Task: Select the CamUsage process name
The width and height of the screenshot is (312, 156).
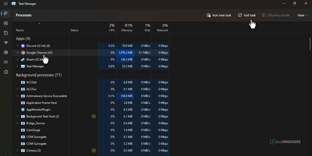Action: [33, 130]
